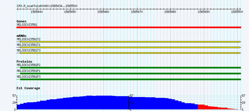Click the Genes track heading
Image resolution: width=249 pixels, height=111 pixels.
(x=22, y=21)
